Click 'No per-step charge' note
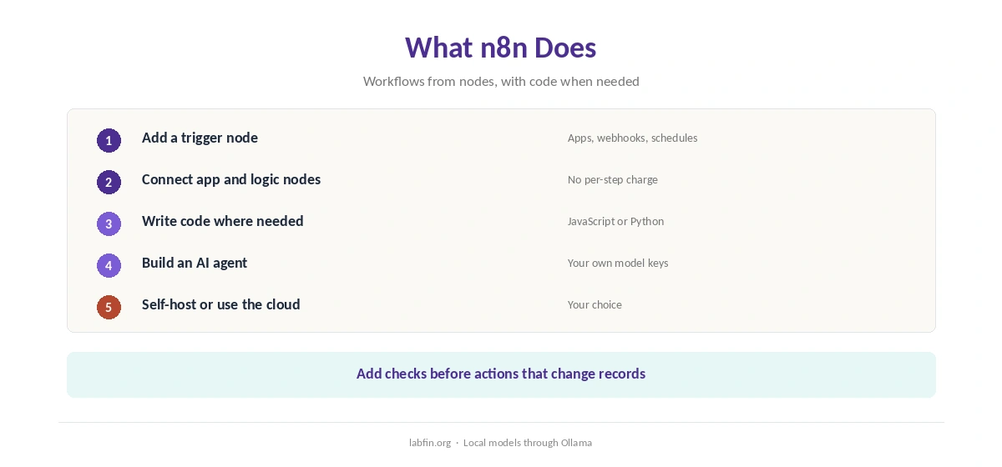The width and height of the screenshot is (1002, 467). tap(613, 179)
